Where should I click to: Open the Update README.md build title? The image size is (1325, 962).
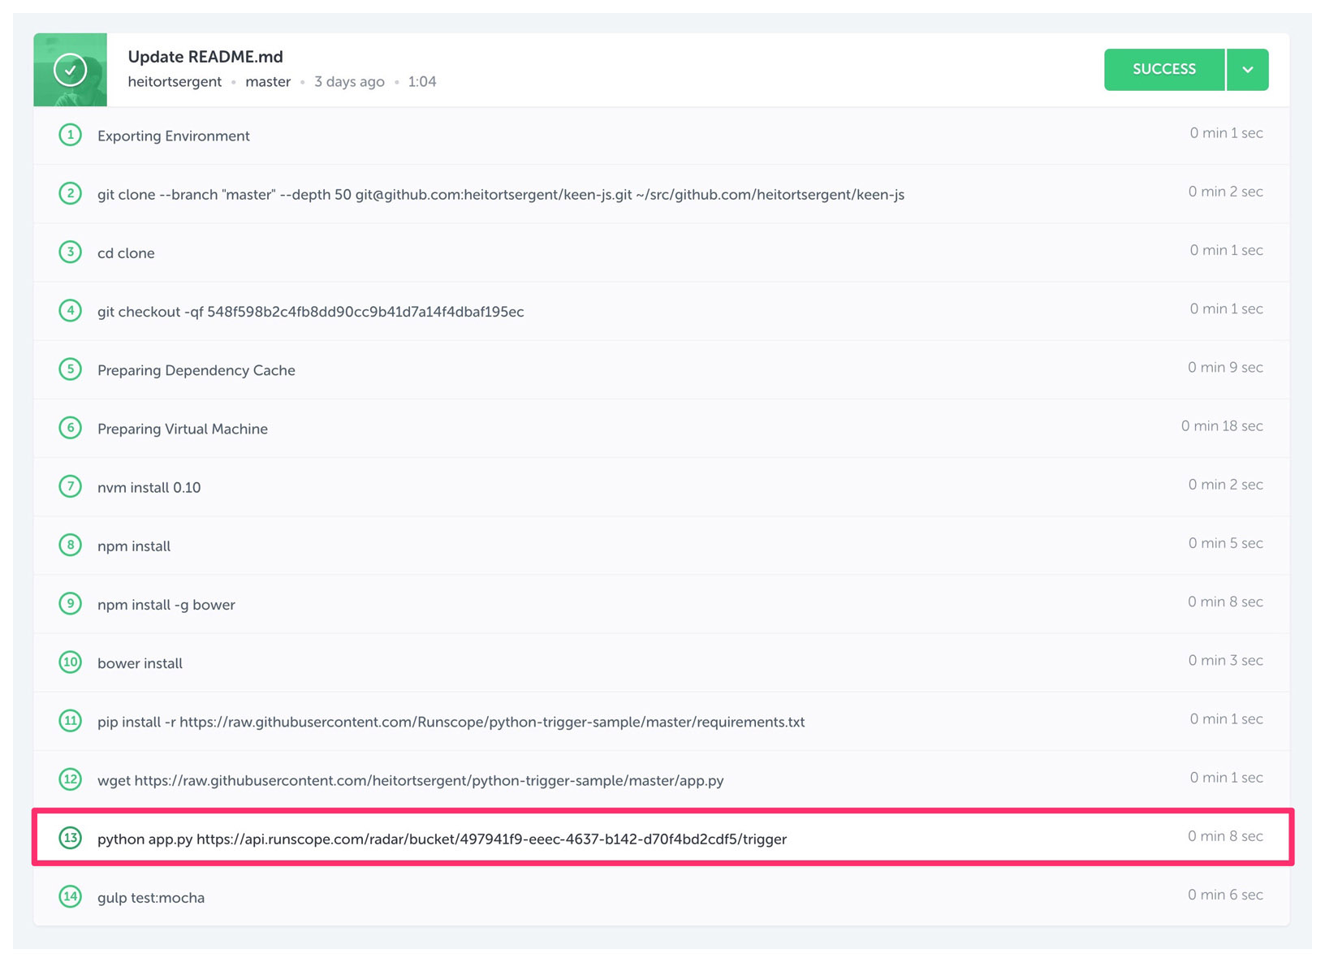click(205, 57)
